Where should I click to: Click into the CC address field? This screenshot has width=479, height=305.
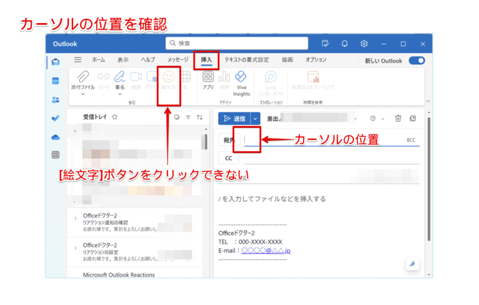tap(332, 158)
